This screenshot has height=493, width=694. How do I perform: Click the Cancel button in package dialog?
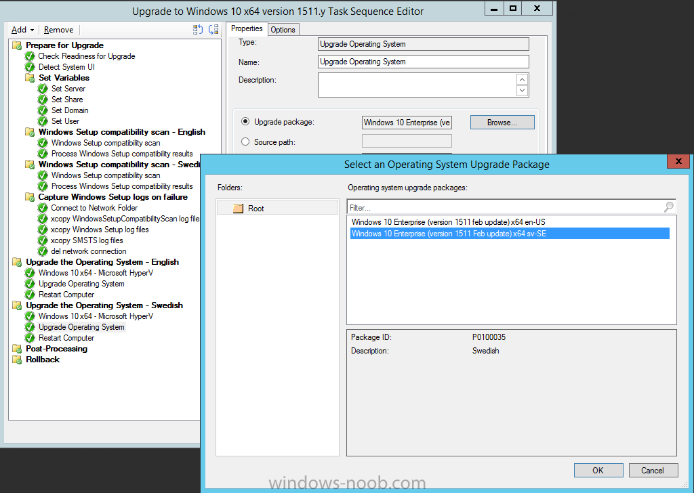click(x=653, y=471)
